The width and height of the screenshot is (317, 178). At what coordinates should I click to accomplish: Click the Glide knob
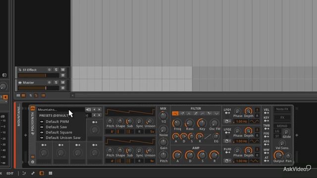(286, 132)
